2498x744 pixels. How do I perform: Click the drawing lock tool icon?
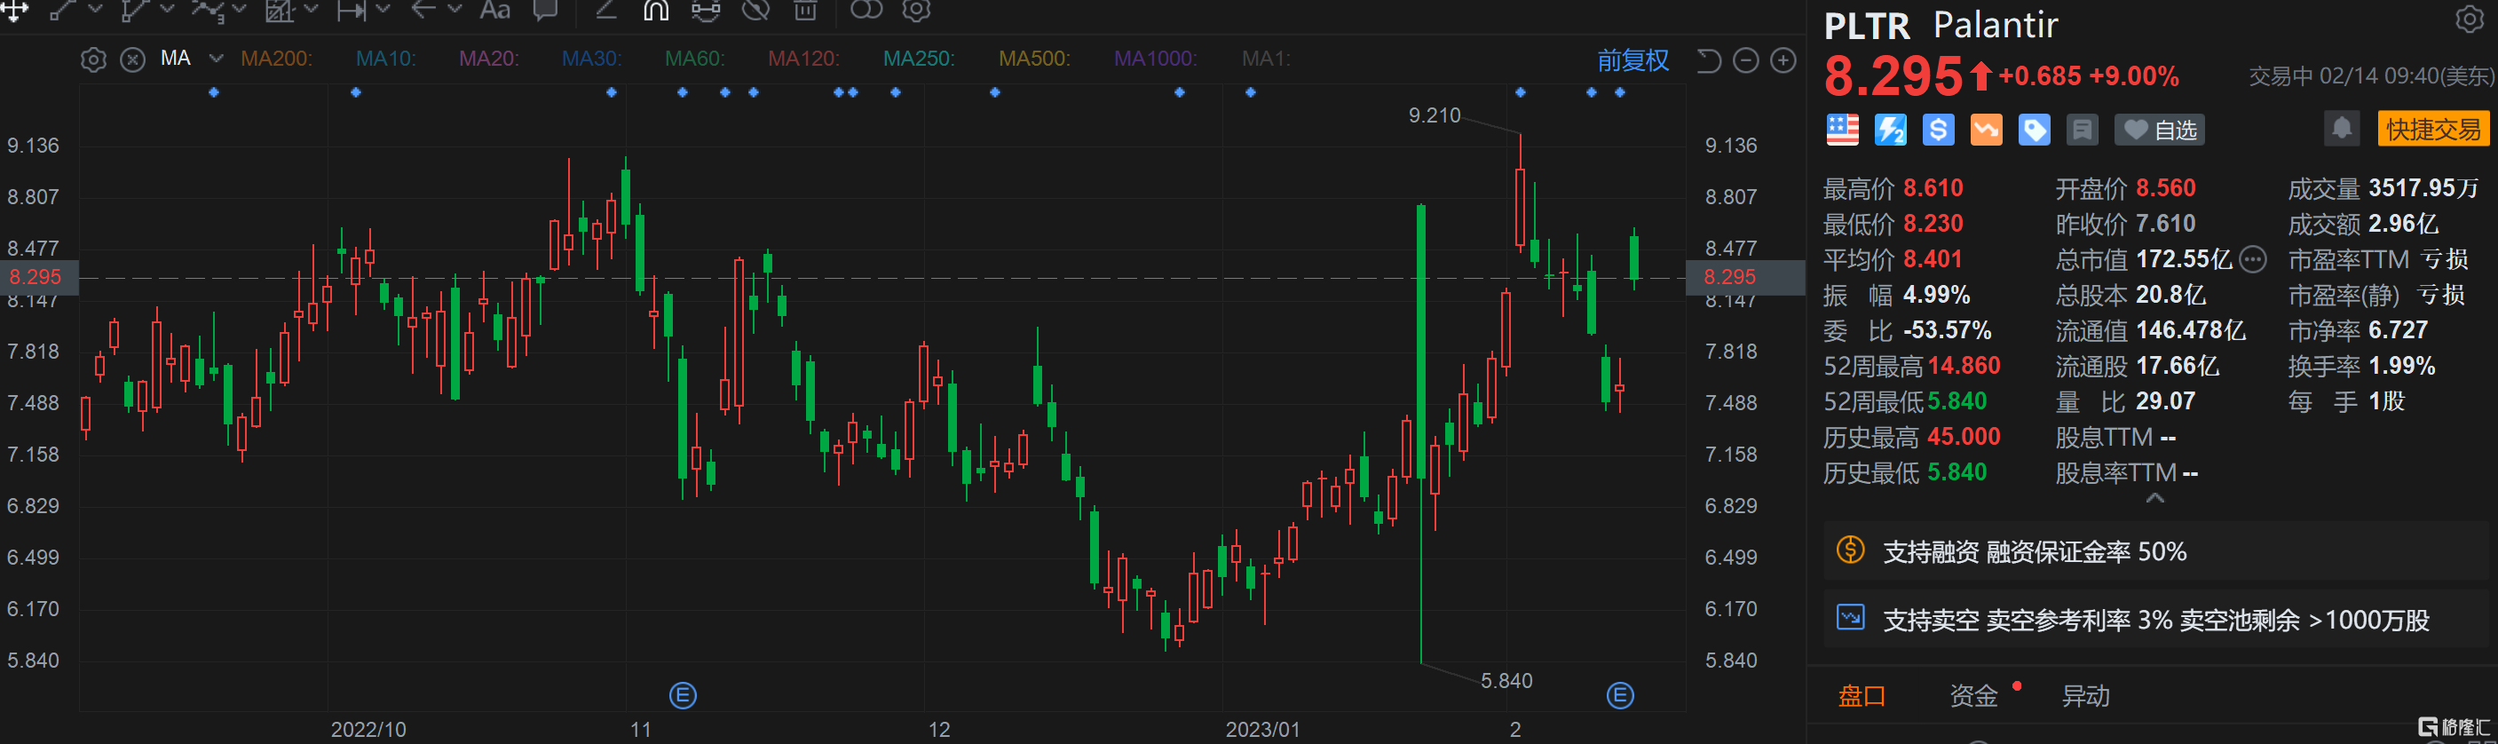coord(706,10)
